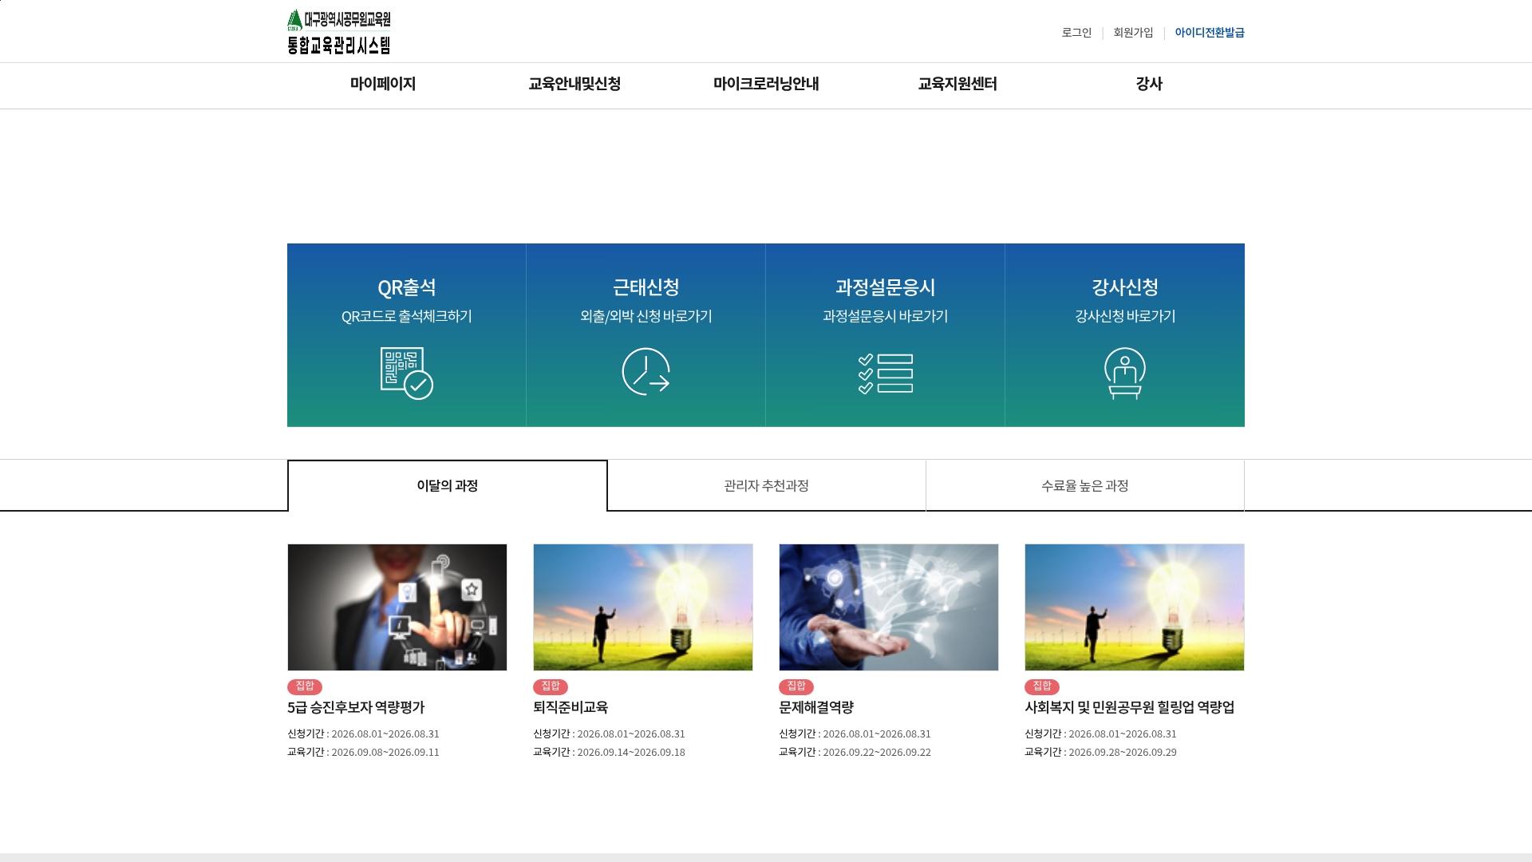Open the 교육지원센터 menu

click(x=958, y=84)
